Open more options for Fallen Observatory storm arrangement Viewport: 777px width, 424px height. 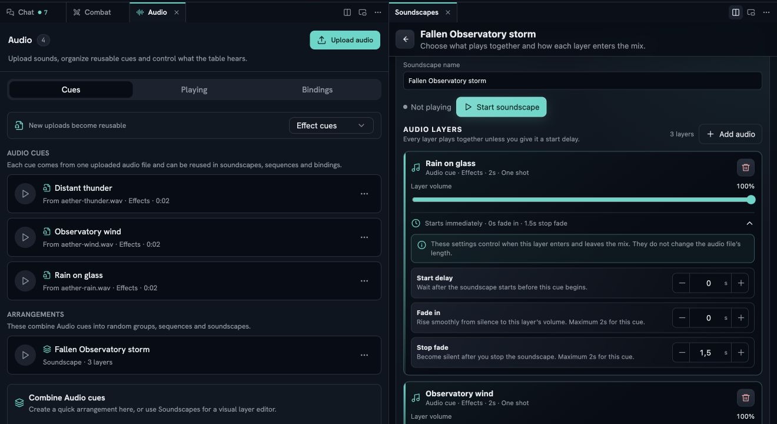coord(364,355)
